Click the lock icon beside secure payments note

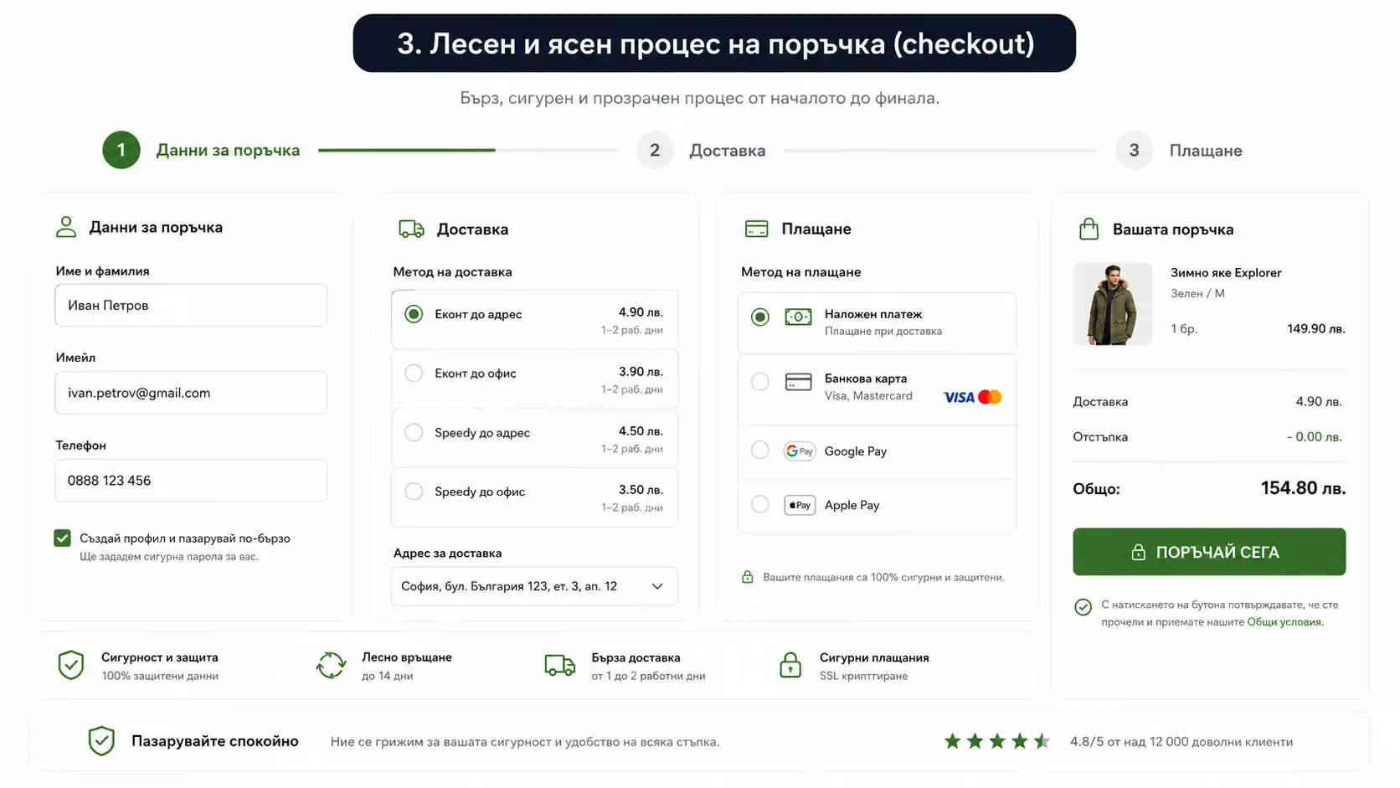point(748,577)
